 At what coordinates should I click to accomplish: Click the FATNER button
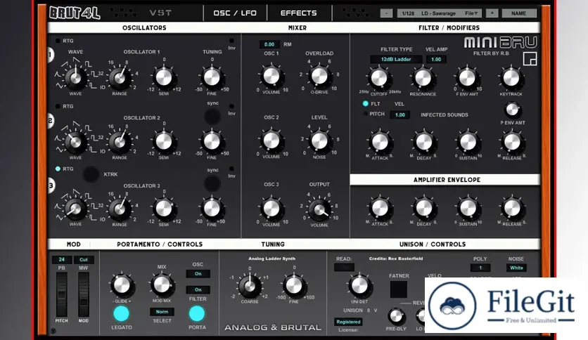pyautogui.click(x=399, y=289)
